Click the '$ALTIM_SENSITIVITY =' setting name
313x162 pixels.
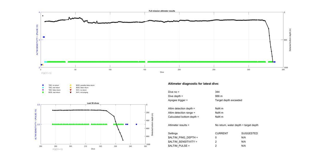(x=183, y=142)
